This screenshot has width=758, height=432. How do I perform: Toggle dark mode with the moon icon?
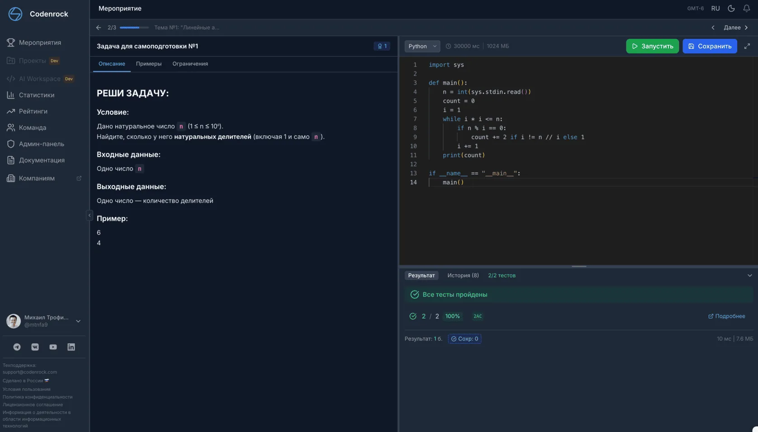(x=731, y=8)
